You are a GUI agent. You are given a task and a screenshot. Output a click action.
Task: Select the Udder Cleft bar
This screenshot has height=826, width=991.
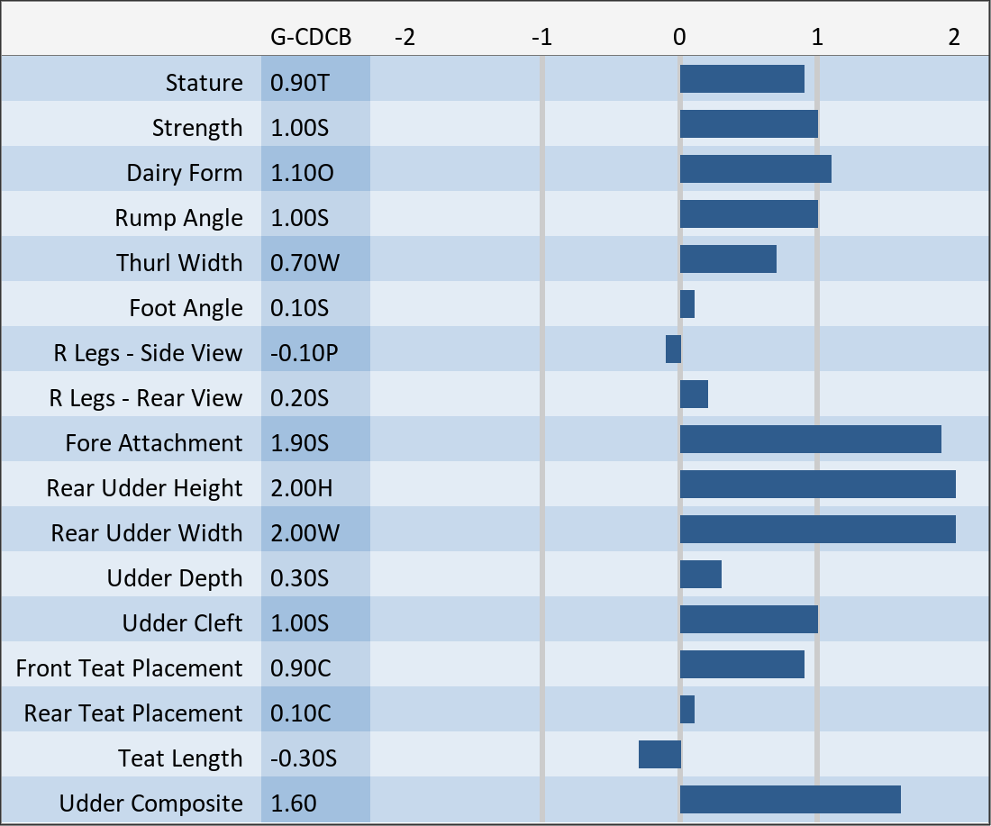click(x=749, y=620)
